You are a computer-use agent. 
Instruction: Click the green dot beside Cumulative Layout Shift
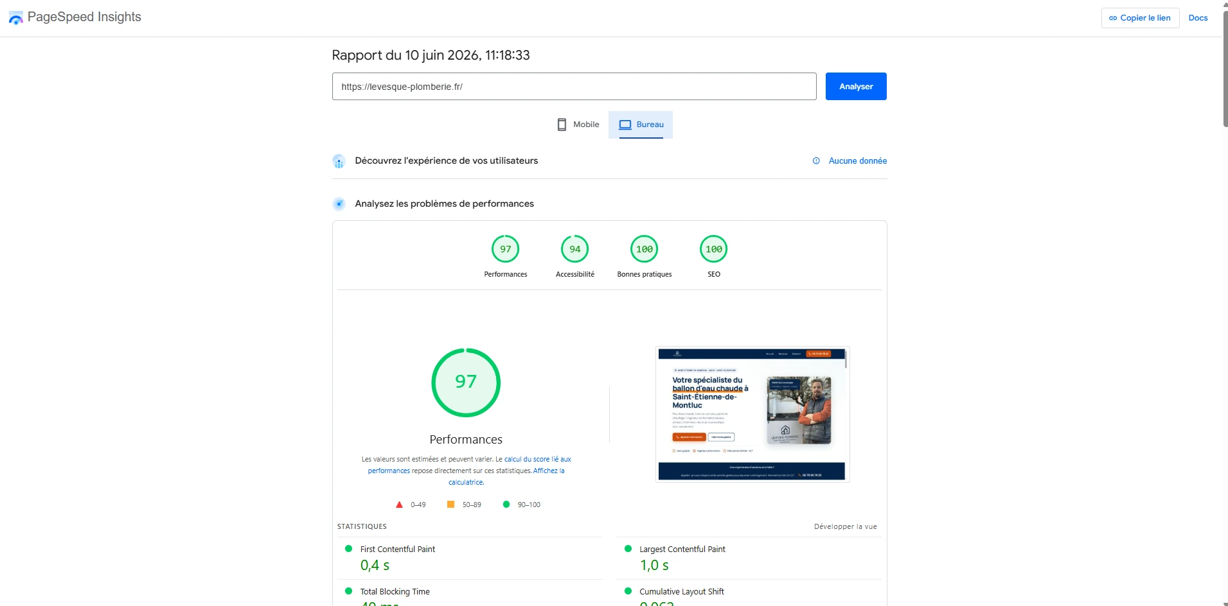click(x=628, y=591)
